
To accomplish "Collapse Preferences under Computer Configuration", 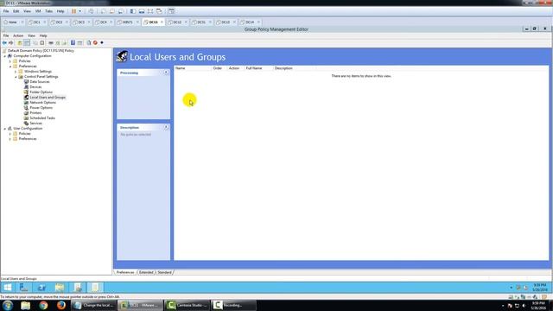I will [x=10, y=67].
